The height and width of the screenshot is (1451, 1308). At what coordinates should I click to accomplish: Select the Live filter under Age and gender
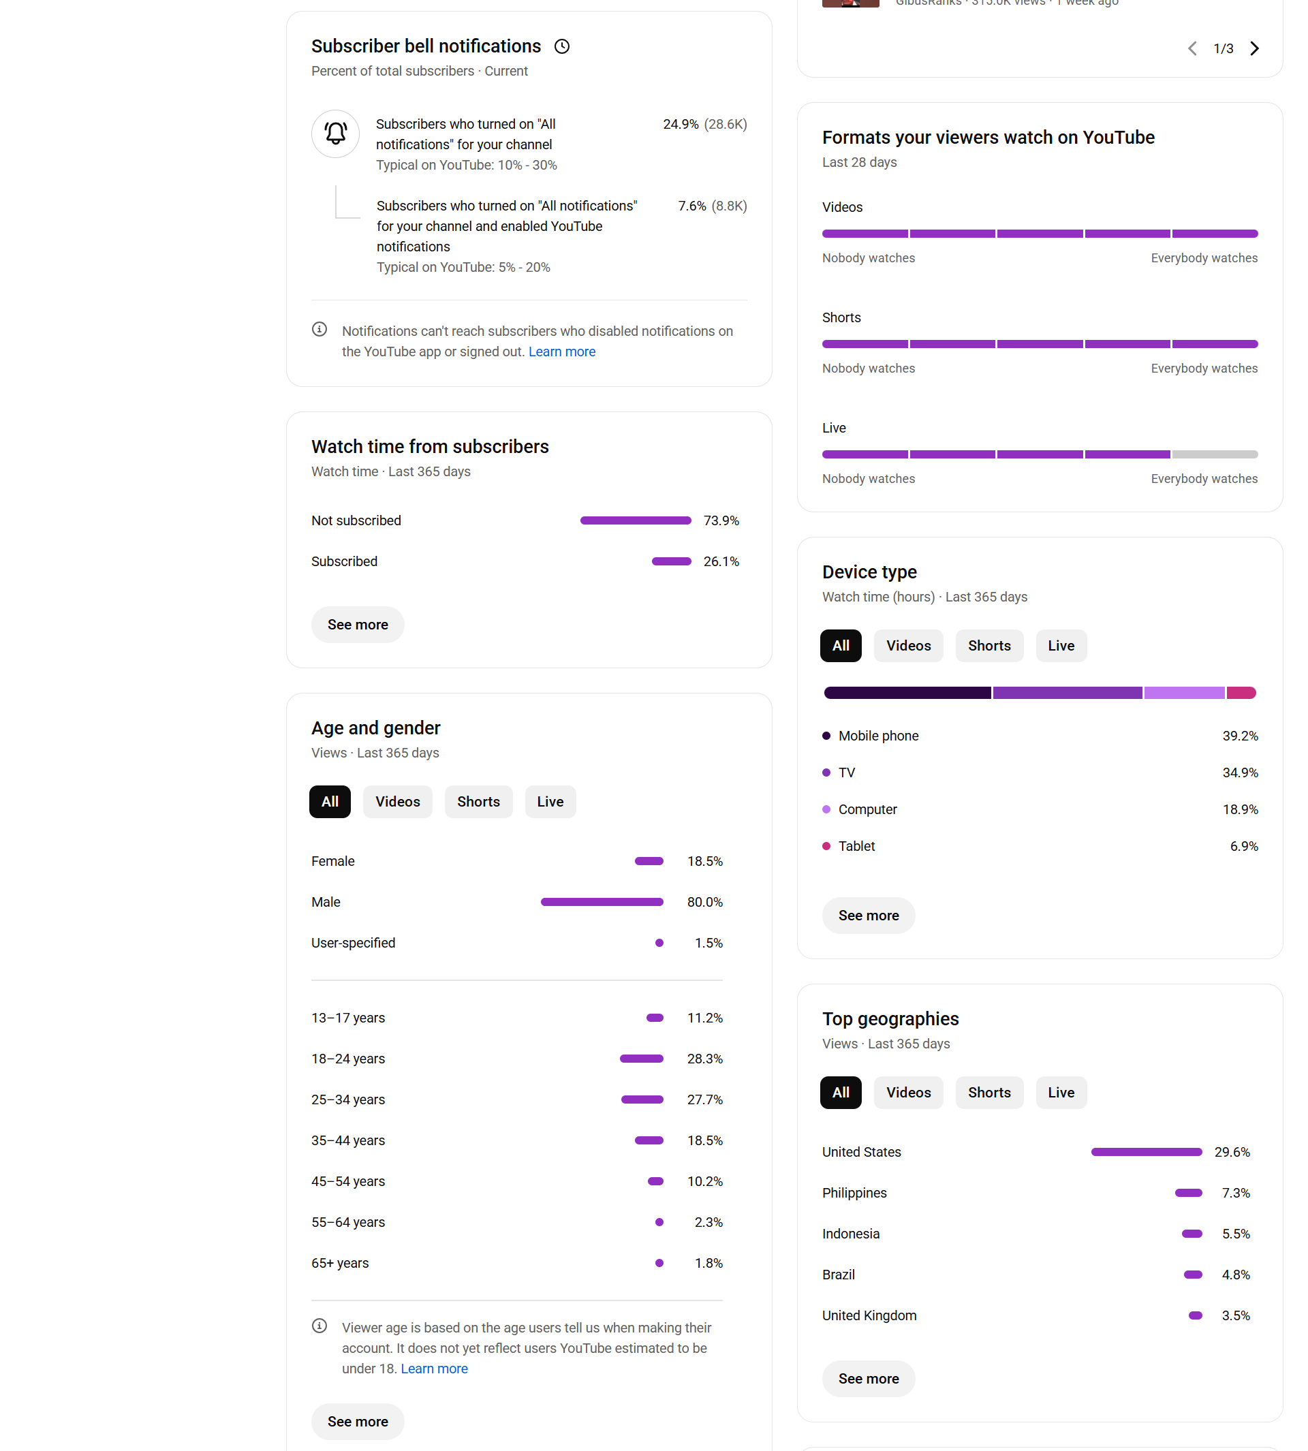[x=550, y=802]
